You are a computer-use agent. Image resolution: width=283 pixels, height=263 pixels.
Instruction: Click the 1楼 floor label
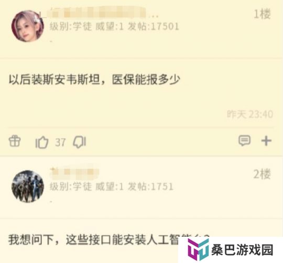[x=262, y=14]
